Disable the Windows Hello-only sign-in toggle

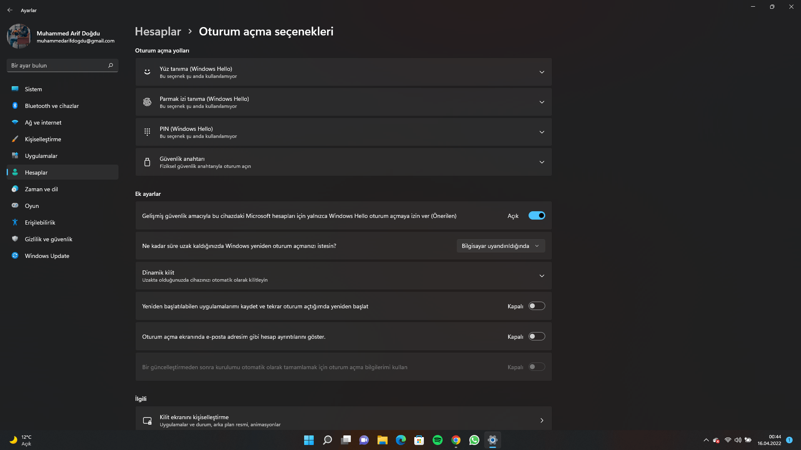coord(537,215)
